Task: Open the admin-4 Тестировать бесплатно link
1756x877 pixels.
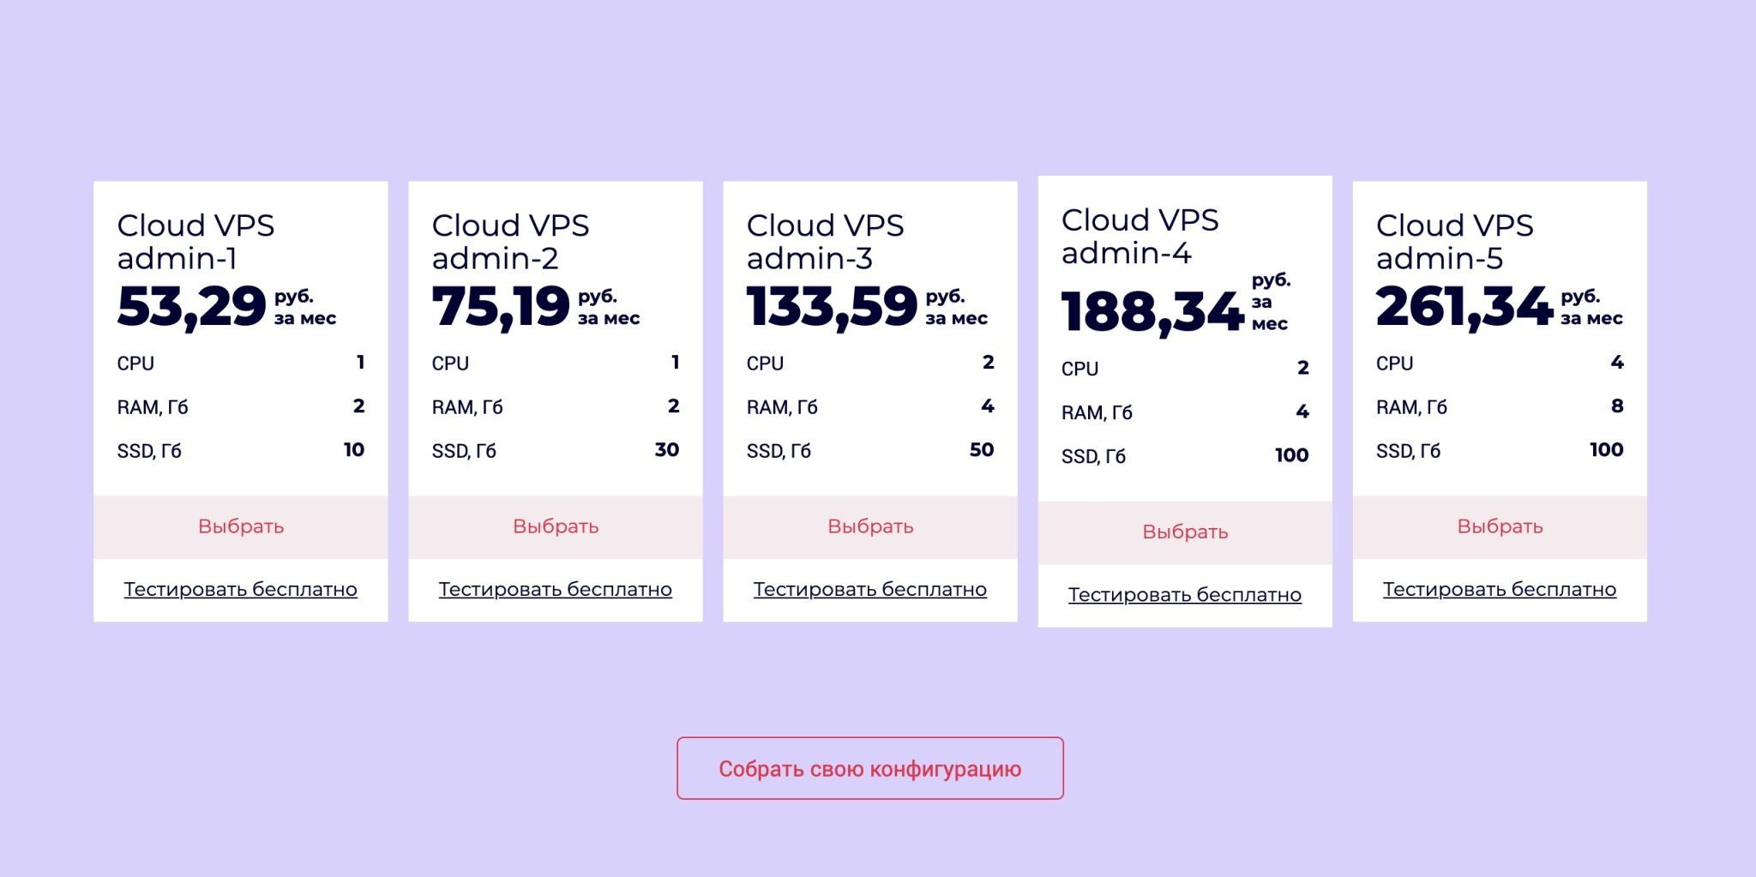Action: (1185, 594)
